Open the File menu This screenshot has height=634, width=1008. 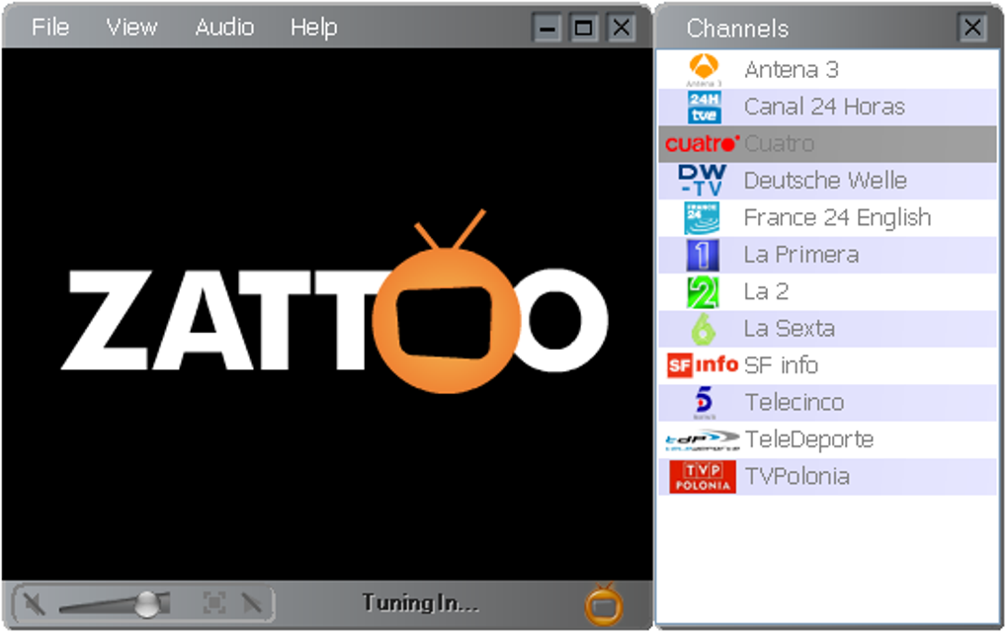[x=50, y=27]
